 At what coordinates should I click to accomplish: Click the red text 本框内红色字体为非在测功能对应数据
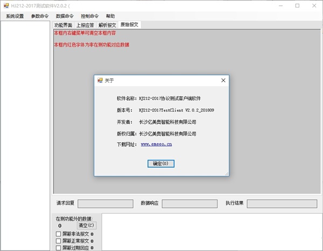[92, 45]
